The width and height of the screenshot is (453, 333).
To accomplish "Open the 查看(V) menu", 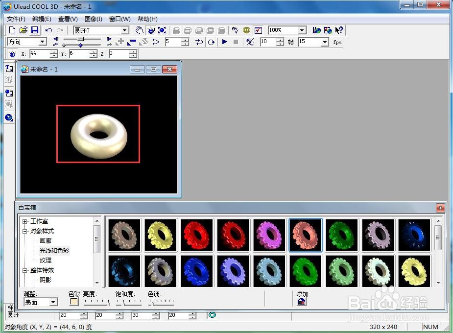I will point(68,19).
